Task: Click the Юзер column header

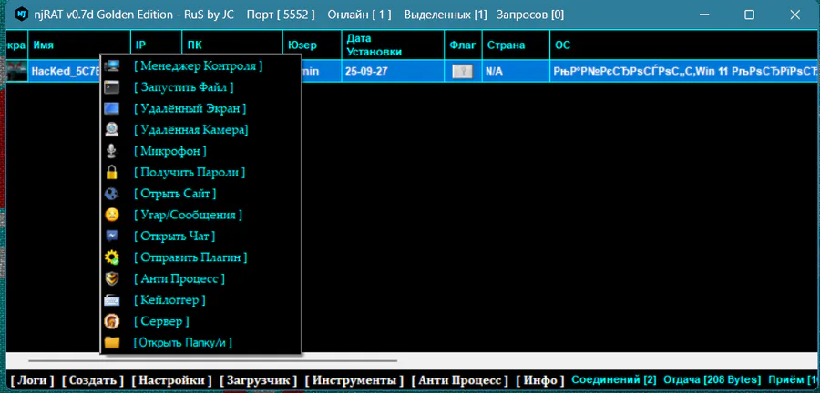Action: 313,45
